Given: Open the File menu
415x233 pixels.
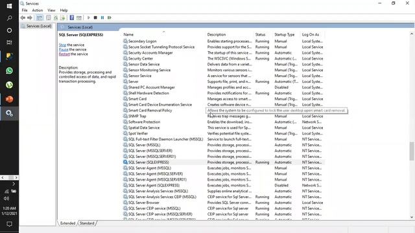Looking at the screenshot, I should (x=25, y=10).
